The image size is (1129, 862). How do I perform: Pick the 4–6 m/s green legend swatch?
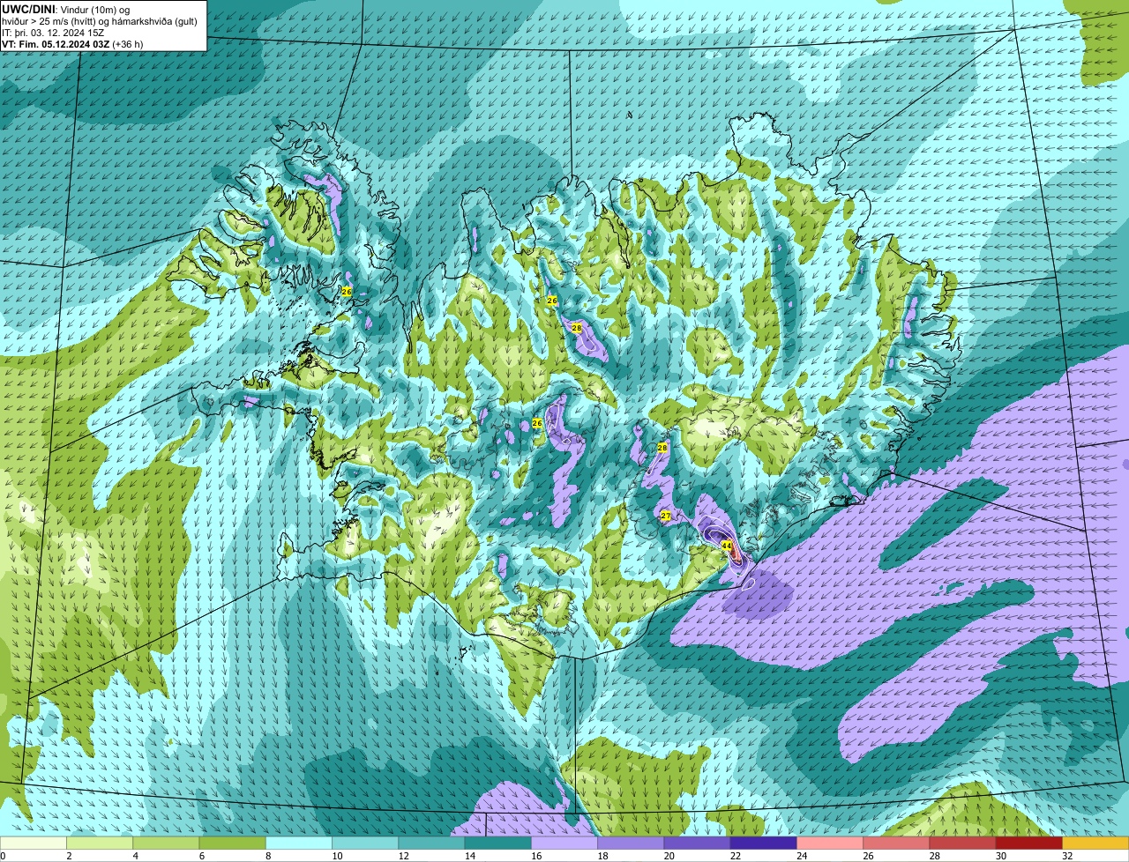pyautogui.click(x=166, y=843)
